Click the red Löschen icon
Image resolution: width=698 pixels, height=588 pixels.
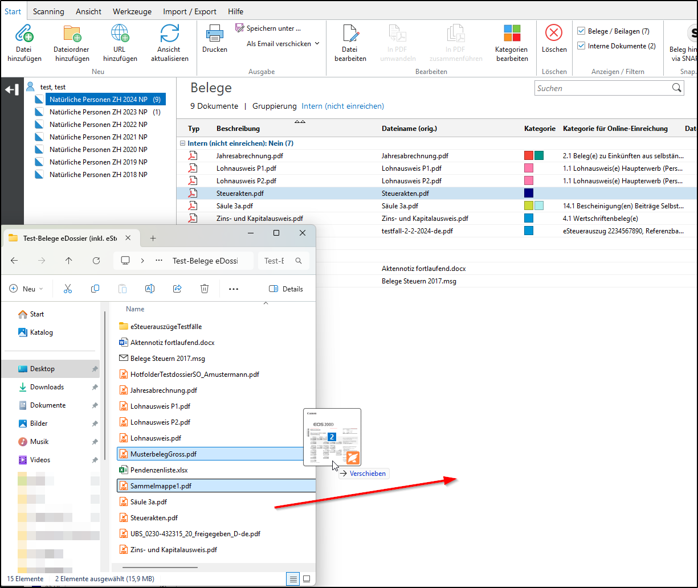[554, 32]
